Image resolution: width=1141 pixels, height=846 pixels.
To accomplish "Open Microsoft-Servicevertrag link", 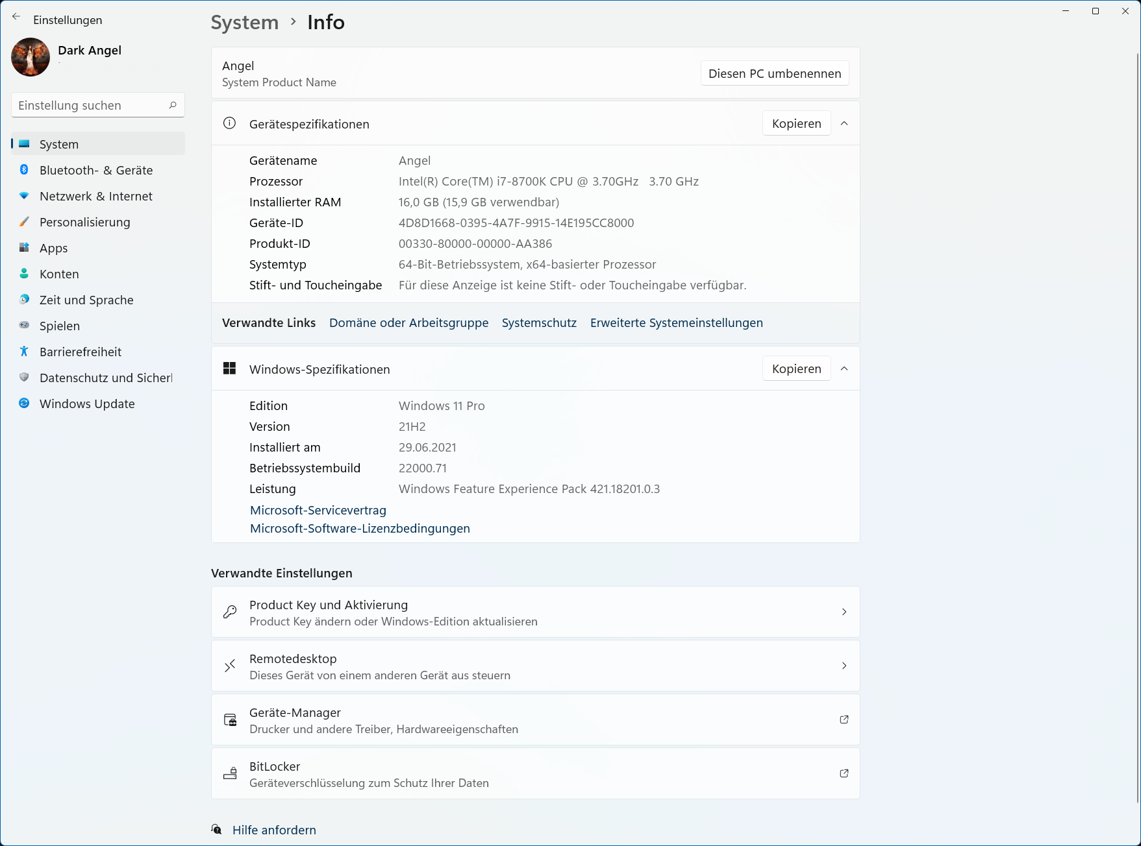I will pos(318,511).
